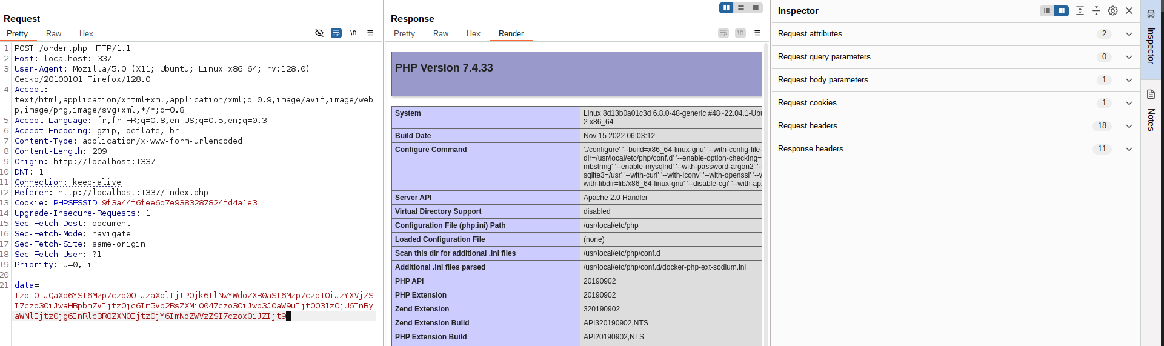Click the Request headers row label
The image size is (1164, 346).
coord(808,126)
